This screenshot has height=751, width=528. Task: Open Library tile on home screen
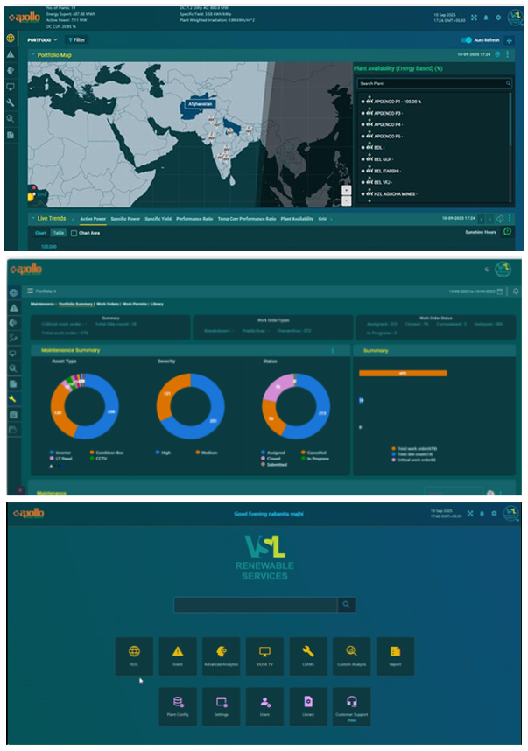coord(308,706)
